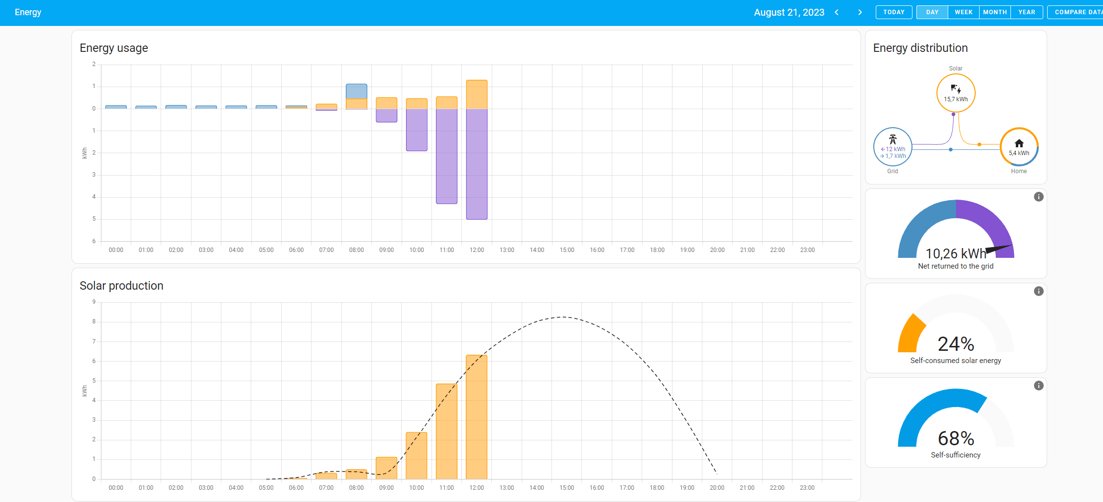Click the 12 kWh returned-to-grid value
Screen dimensions: 1103x502
click(893, 149)
